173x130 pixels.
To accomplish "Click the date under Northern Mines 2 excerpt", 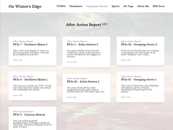I will (18, 60).
